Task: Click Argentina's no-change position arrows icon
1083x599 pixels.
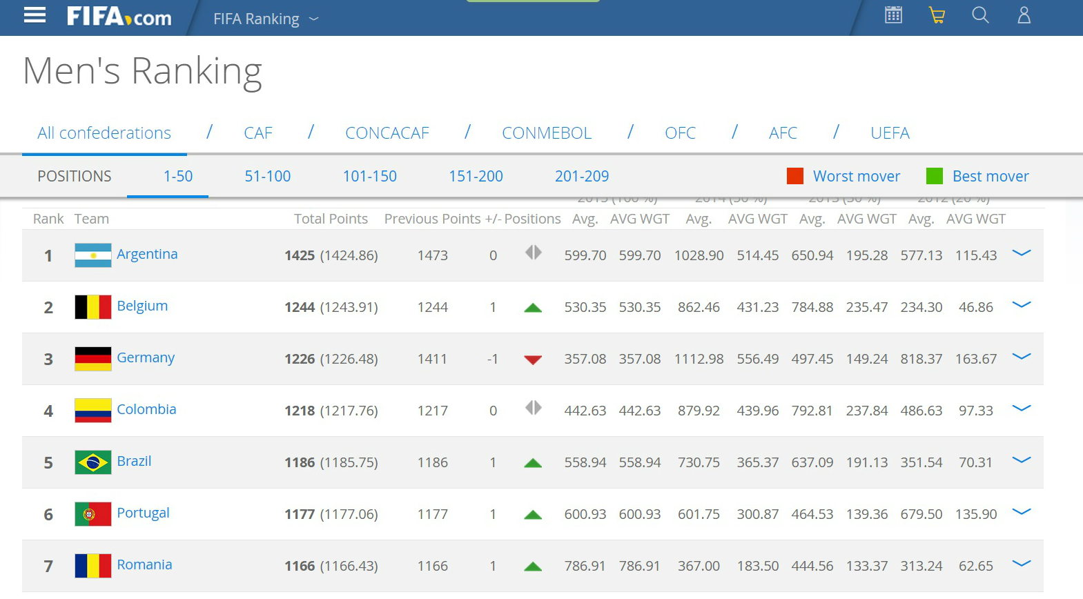Action: click(x=533, y=253)
